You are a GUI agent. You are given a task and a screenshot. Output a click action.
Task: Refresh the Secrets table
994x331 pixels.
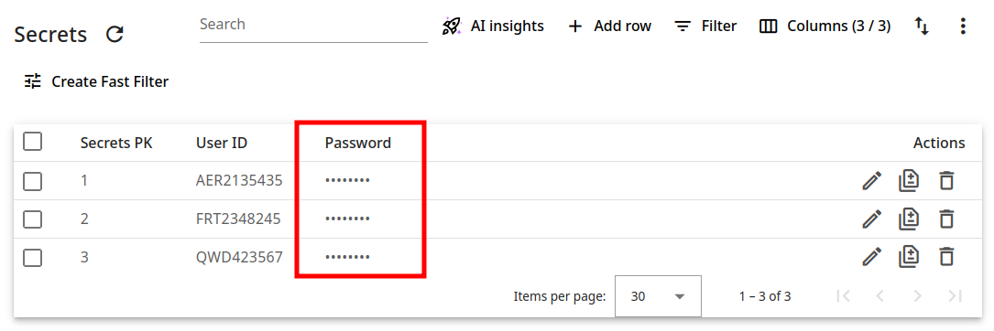[115, 34]
